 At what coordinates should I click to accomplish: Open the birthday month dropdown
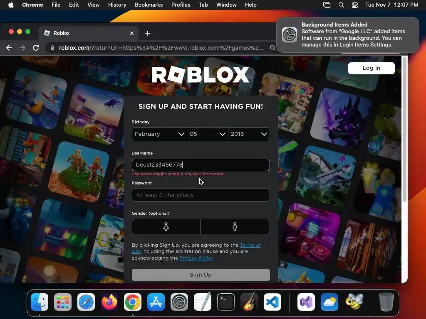click(159, 134)
